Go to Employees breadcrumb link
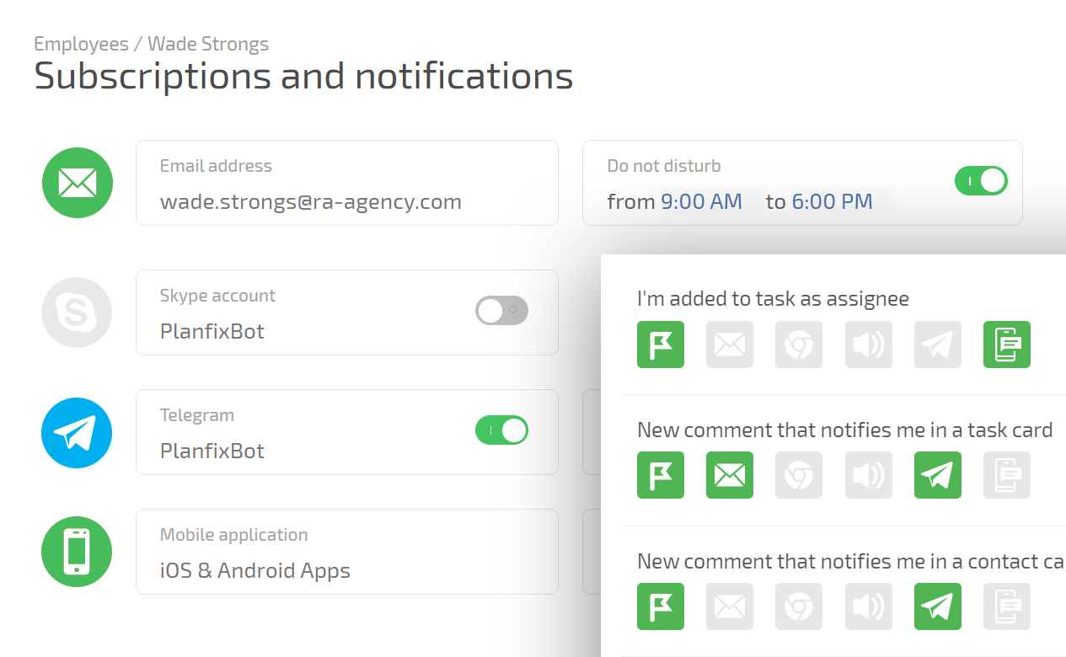Viewport: 1066px width, 657px height. pyautogui.click(x=81, y=44)
